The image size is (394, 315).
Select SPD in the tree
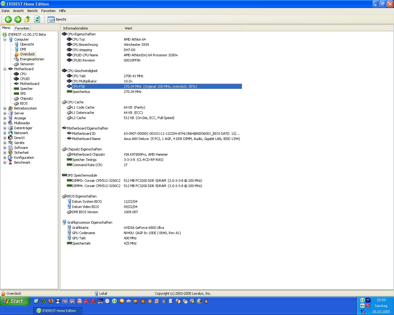point(23,94)
